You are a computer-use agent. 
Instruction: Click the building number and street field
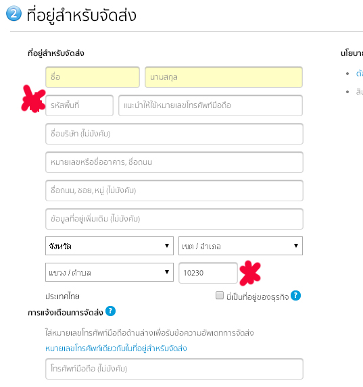174,162
